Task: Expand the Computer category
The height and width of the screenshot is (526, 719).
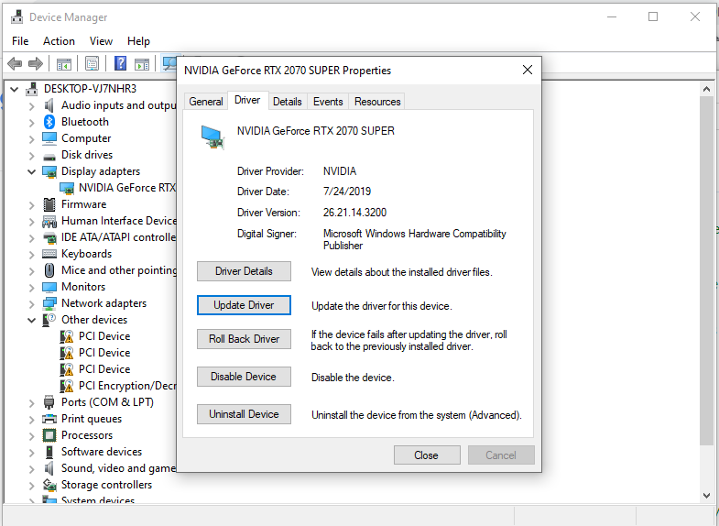Action: tap(32, 138)
